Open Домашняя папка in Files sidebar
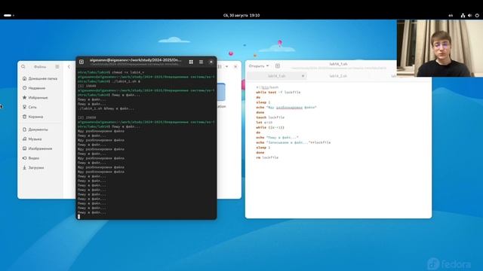Screen dimensions: 483x271 click(40, 78)
